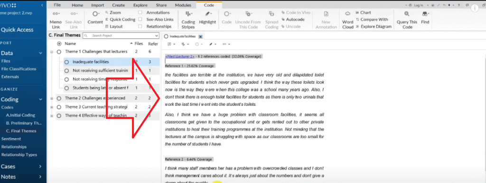Click Log In at top right
Image resolution: width=486 pixels, height=183 pixels.
coord(418,6)
